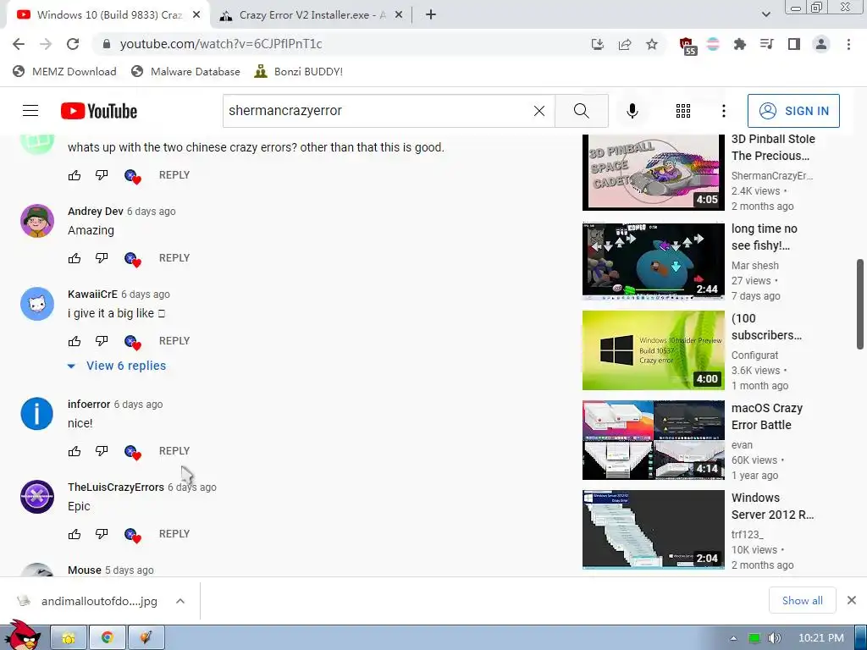This screenshot has width=867, height=650.
Task: Like Andrey Dev's comment
Action: pos(75,258)
